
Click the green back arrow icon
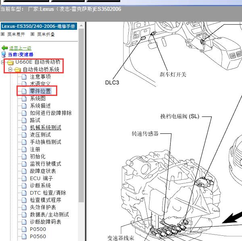point(4,48)
